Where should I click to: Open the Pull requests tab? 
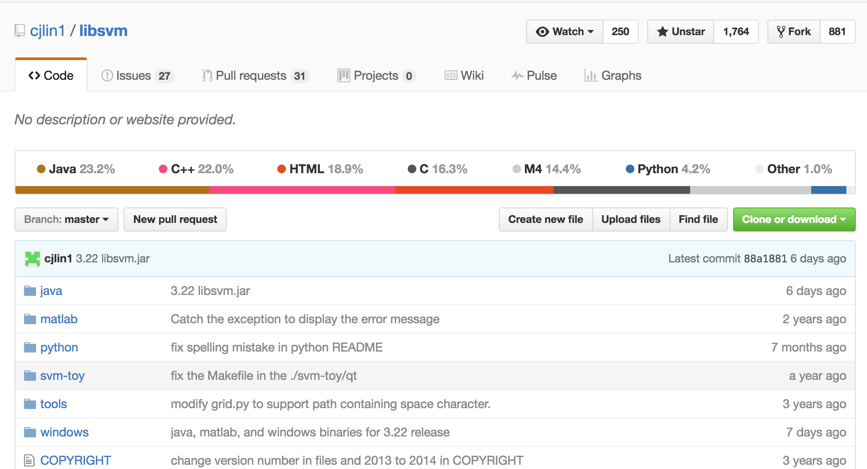(255, 76)
